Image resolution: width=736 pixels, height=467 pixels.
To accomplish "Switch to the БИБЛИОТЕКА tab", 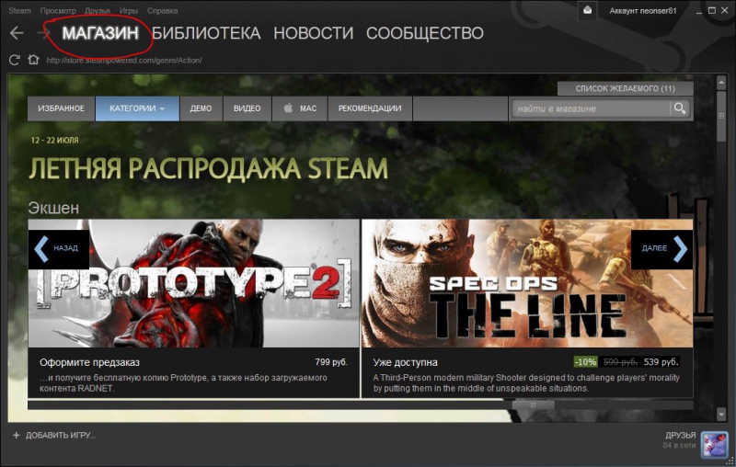I will pos(206,33).
